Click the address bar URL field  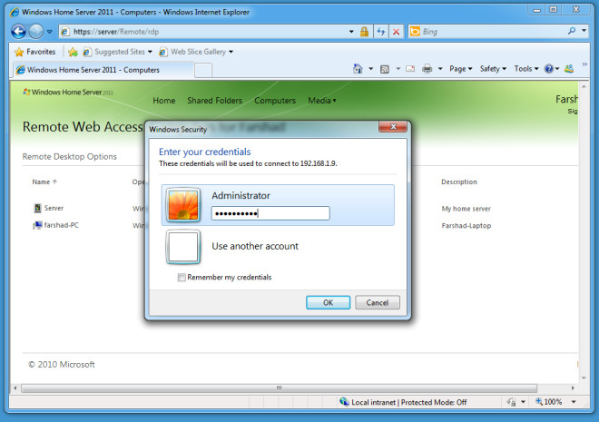tap(206, 32)
